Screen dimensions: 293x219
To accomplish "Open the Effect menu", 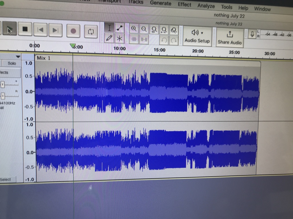I will click(x=185, y=5).
